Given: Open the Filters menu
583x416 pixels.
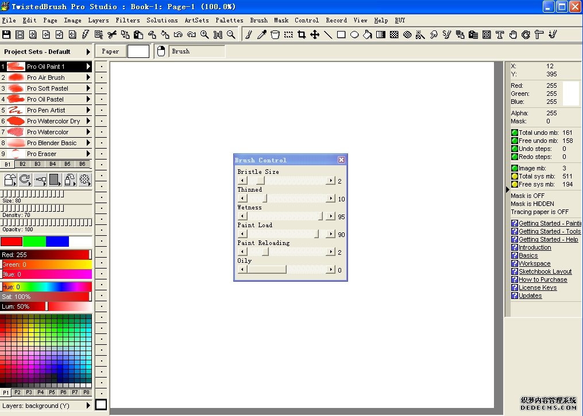Looking at the screenshot, I should coord(128,20).
